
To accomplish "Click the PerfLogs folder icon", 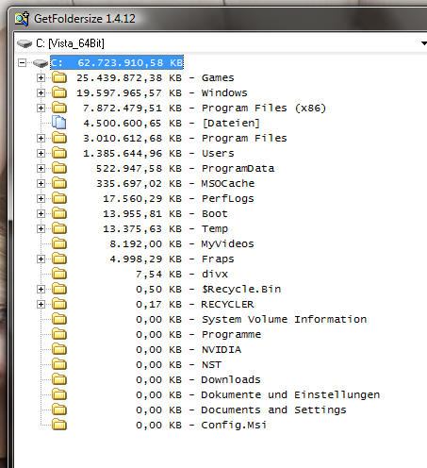I will pyautogui.click(x=59, y=198).
